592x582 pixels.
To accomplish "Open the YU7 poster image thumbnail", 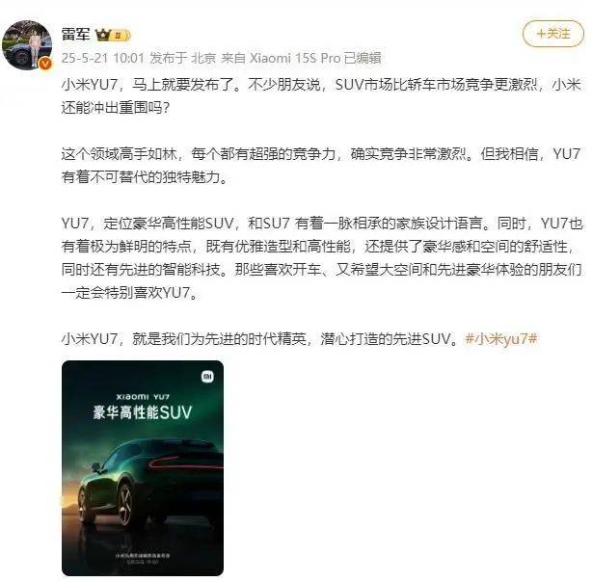I will (143, 468).
